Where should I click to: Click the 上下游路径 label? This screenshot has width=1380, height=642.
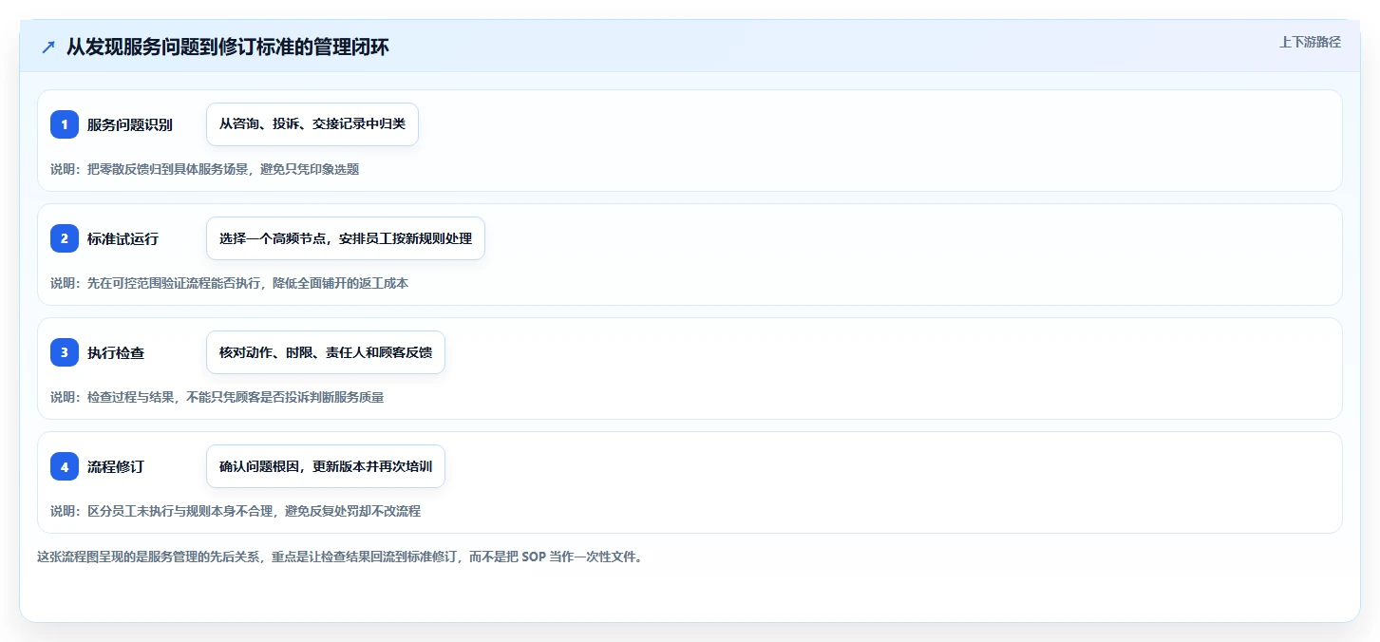[x=1310, y=42]
